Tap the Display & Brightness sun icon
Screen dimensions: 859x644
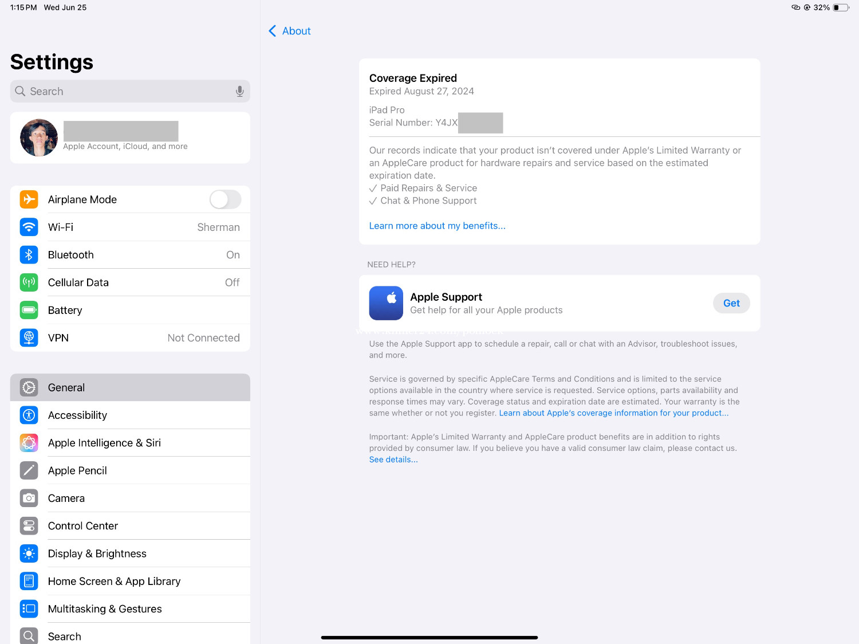[x=29, y=553]
